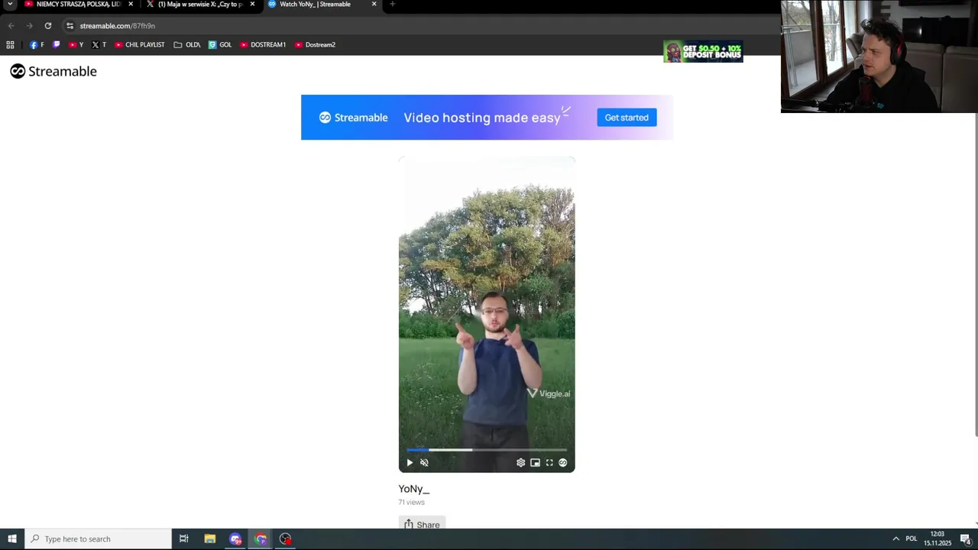Expand the OLD\ bookmarks folder
This screenshot has height=550, width=978.
[187, 44]
